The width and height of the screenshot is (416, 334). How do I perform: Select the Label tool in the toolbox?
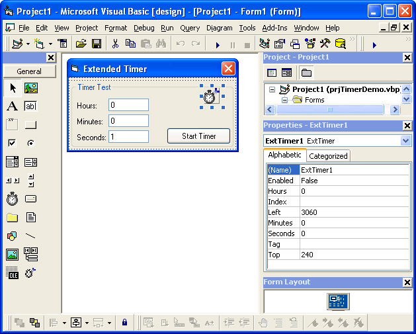tap(12, 106)
